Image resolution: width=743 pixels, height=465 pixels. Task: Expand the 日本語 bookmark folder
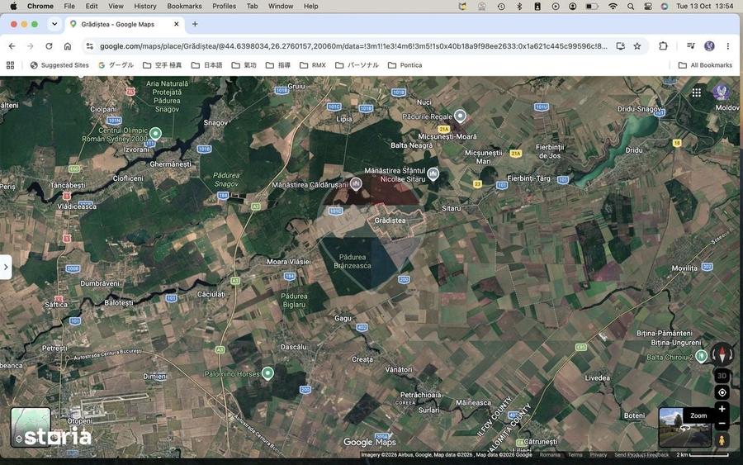206,65
